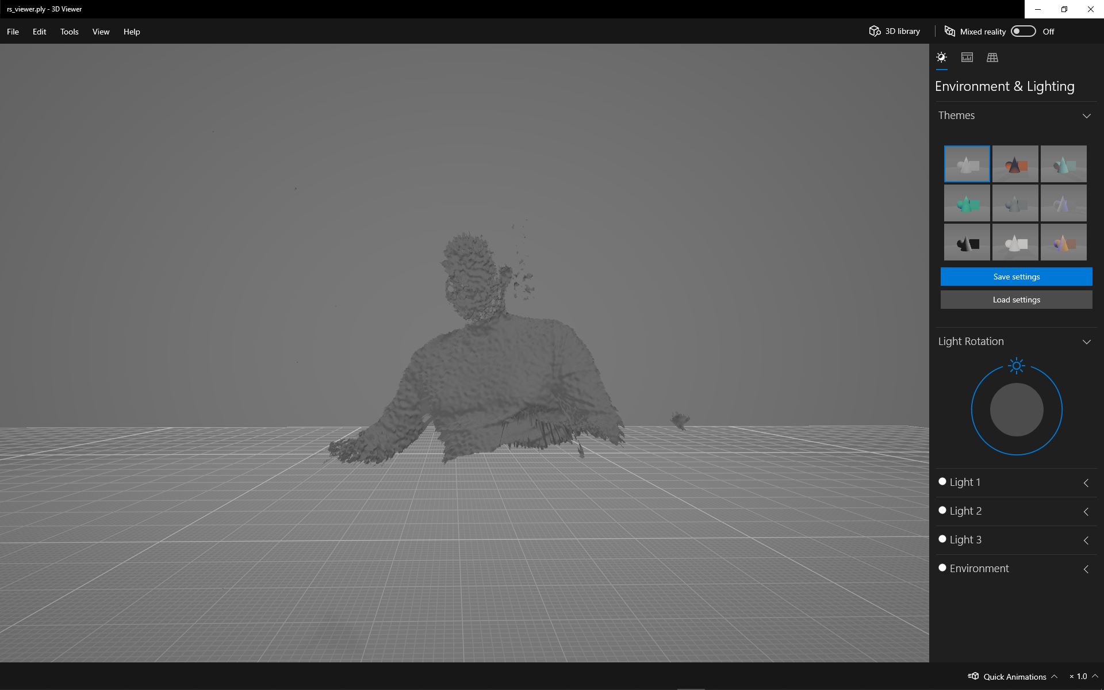Viewport: 1104px width, 690px height.
Task: Collapse the Themes section
Action: click(x=1087, y=115)
